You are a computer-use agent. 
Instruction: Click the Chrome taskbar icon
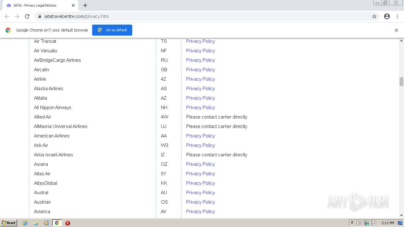(57, 223)
